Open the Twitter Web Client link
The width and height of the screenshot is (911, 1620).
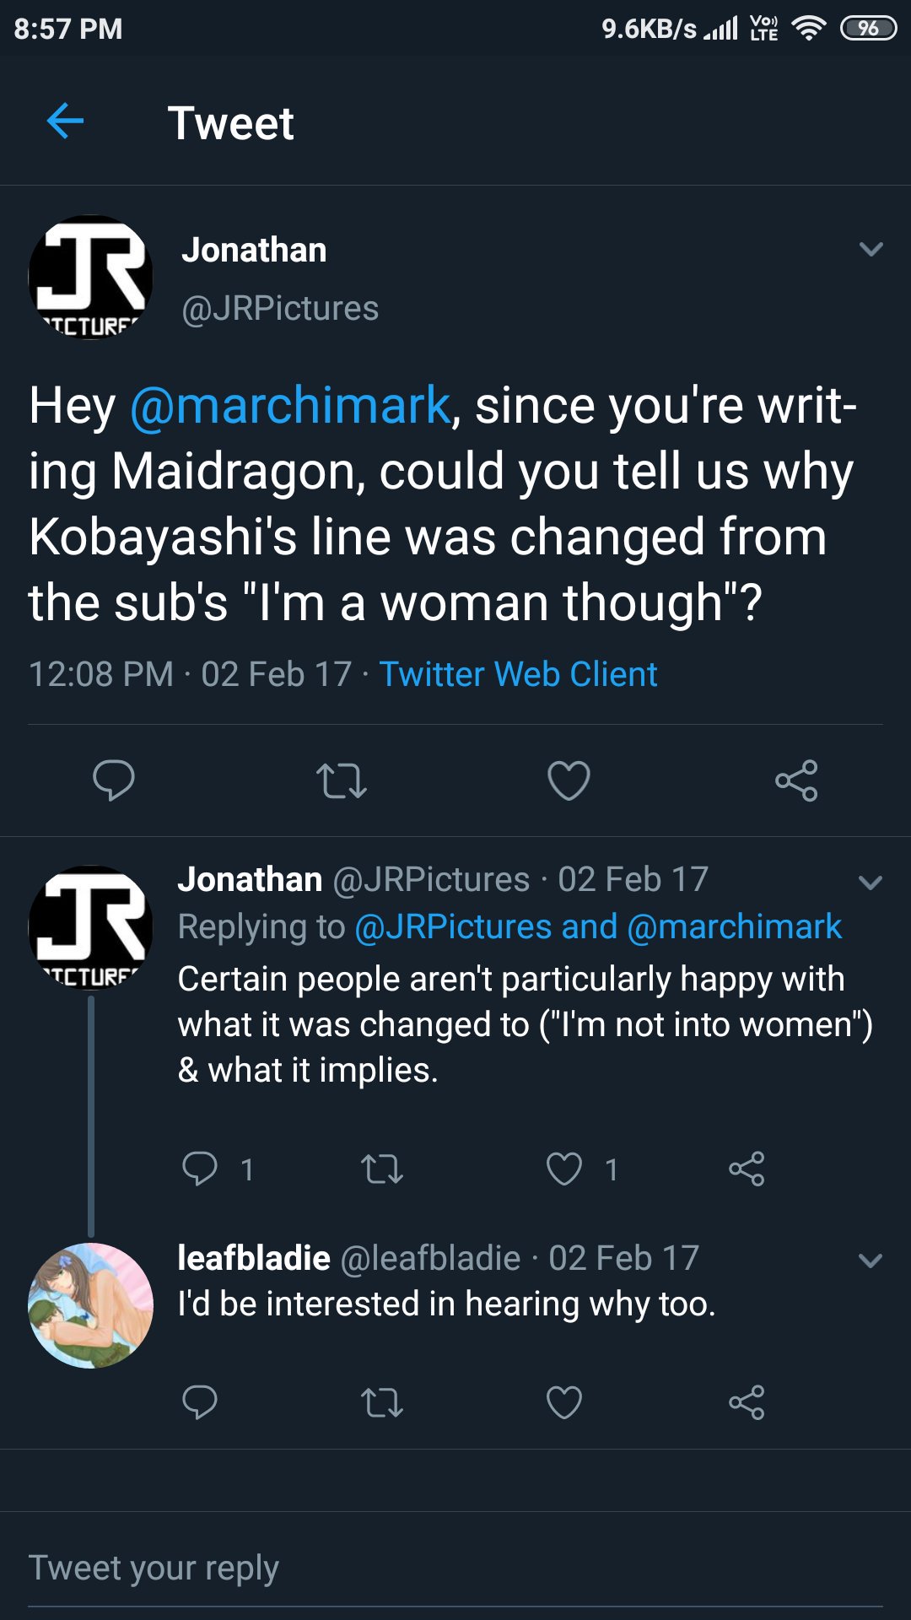click(x=518, y=674)
